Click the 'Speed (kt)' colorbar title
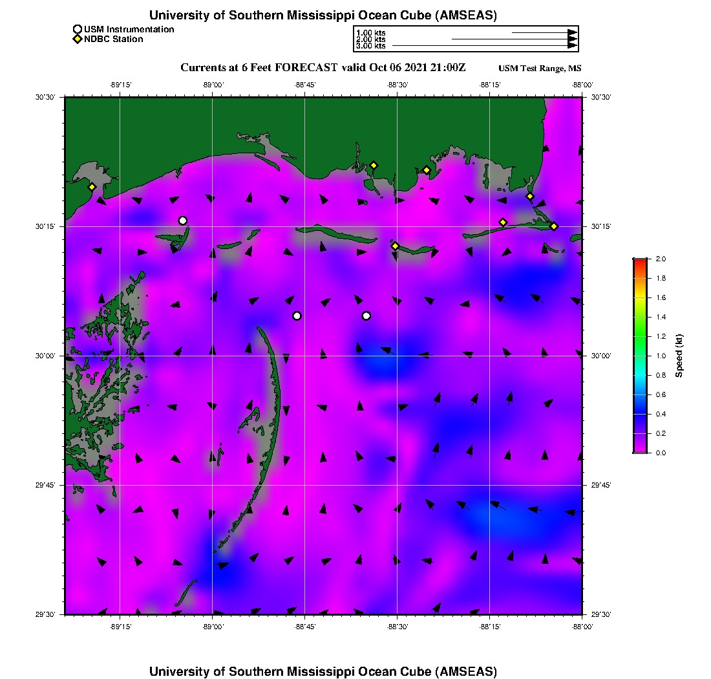Viewport: 711px width, 679px height. coord(679,356)
